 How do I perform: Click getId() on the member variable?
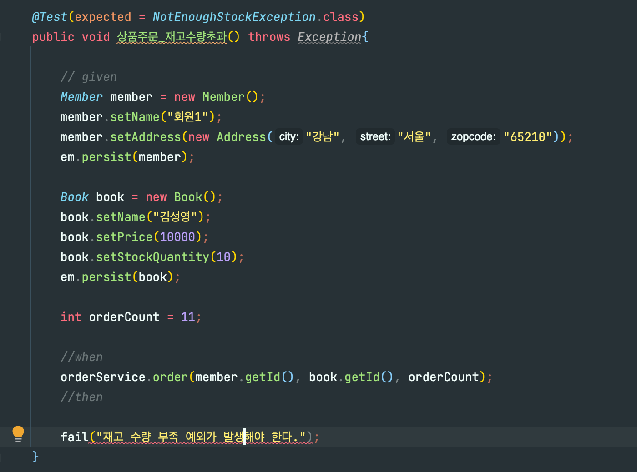pos(263,377)
